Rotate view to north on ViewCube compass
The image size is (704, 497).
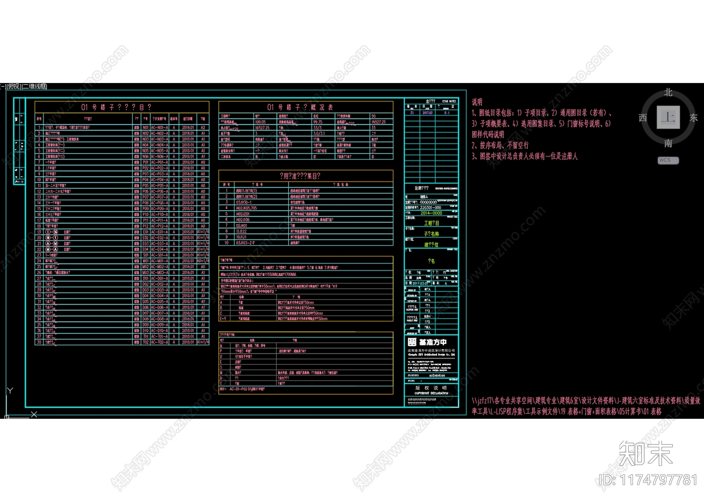coord(668,92)
